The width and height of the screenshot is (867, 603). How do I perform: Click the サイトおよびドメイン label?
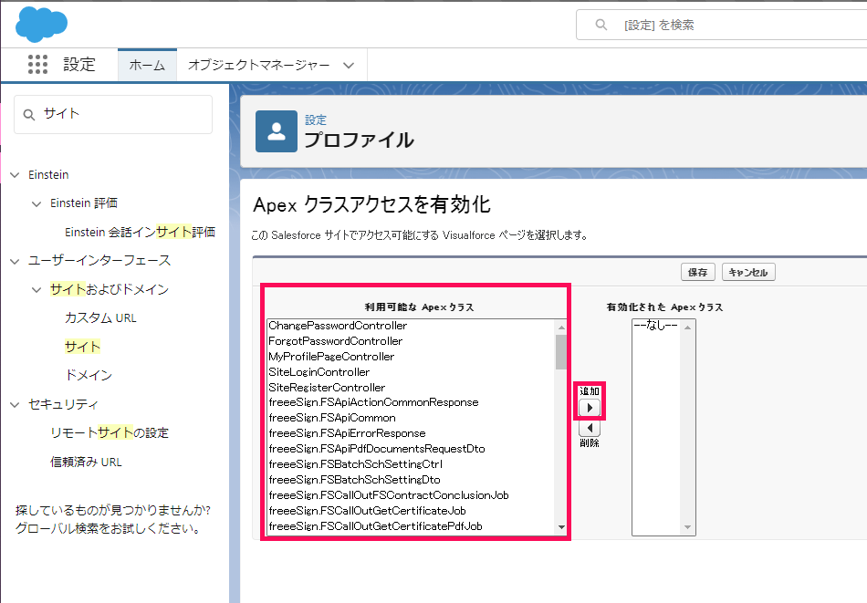110,289
